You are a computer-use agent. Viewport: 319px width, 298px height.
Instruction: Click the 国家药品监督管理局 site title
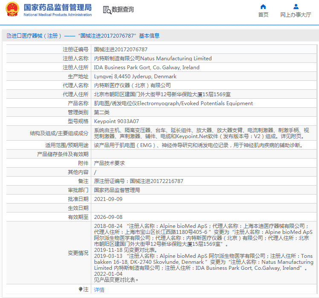click(x=58, y=7)
